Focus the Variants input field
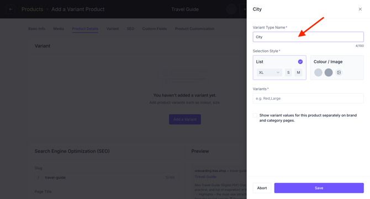 tap(308, 99)
